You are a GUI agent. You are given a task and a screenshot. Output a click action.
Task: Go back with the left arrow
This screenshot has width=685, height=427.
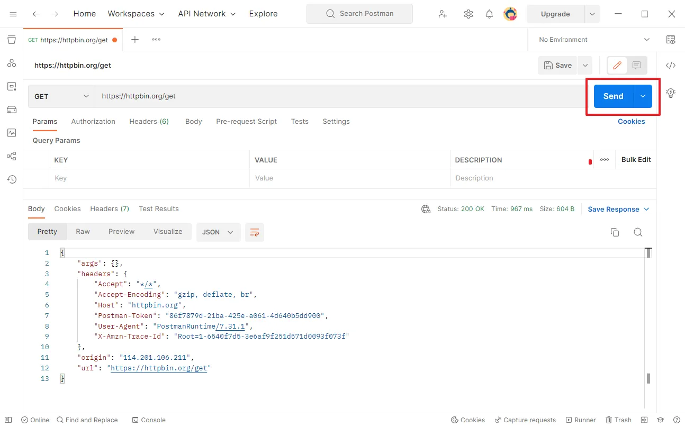click(36, 14)
